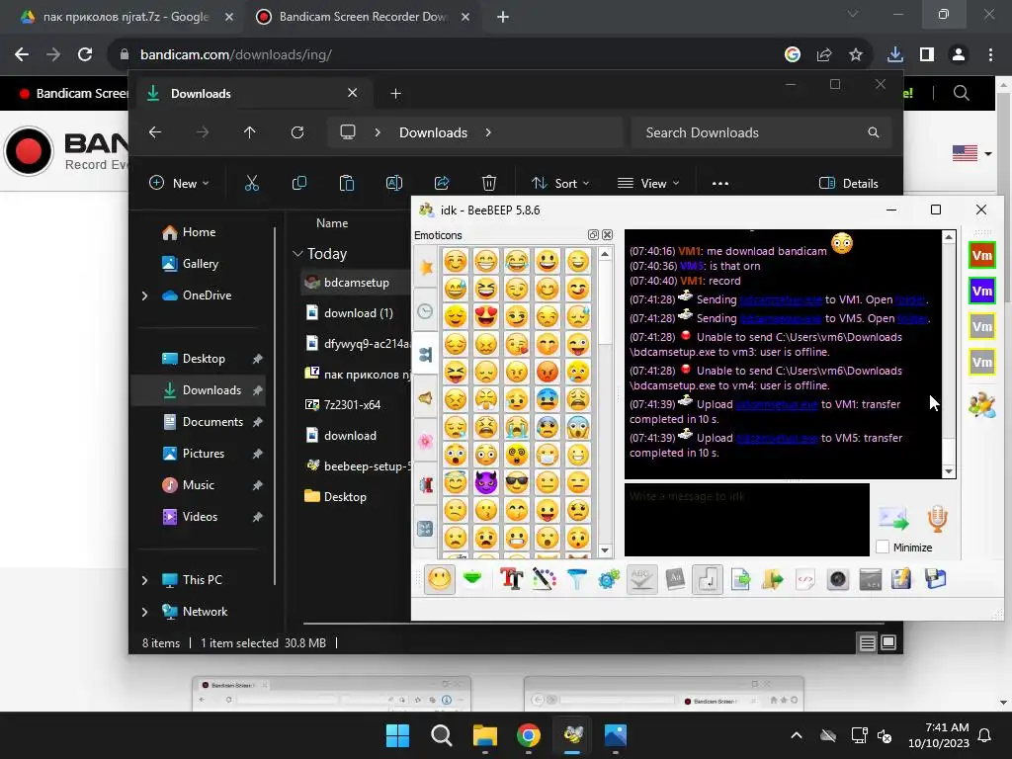Click the chat history scrollbar down arrow
The image size is (1012, 759).
949,471
